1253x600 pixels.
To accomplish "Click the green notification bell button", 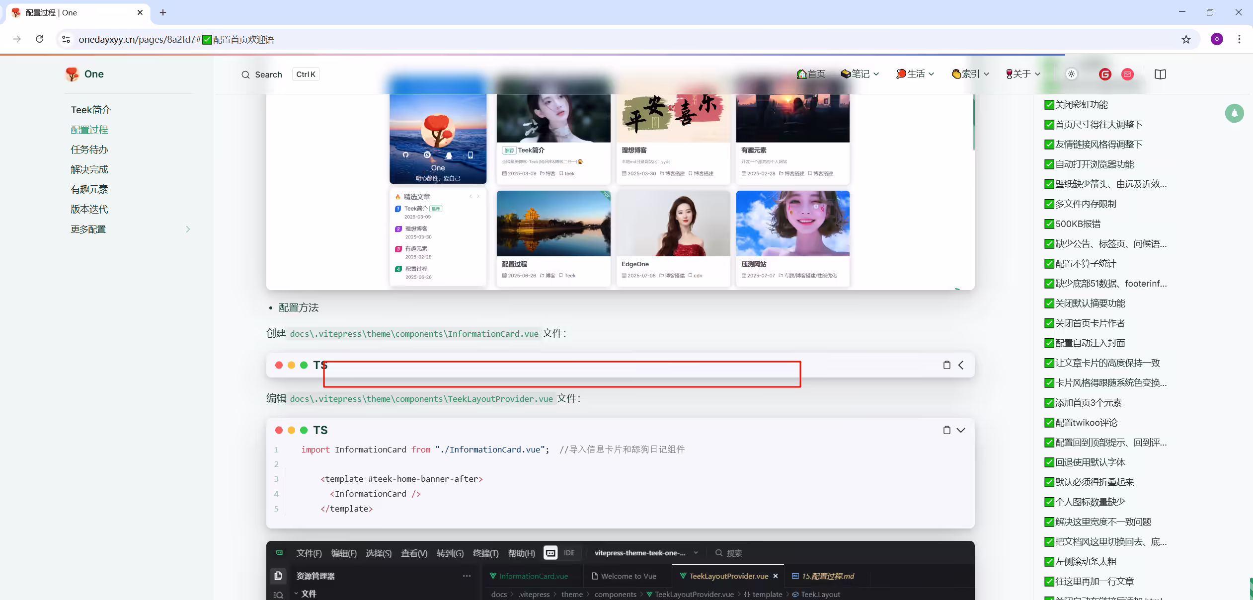I will click(x=1234, y=113).
